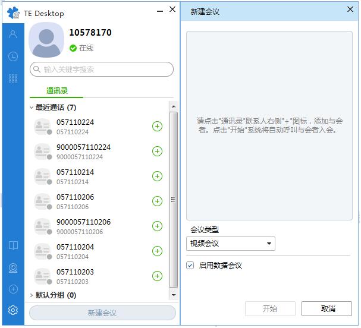Open the 会议类型 dropdown

pos(231,244)
